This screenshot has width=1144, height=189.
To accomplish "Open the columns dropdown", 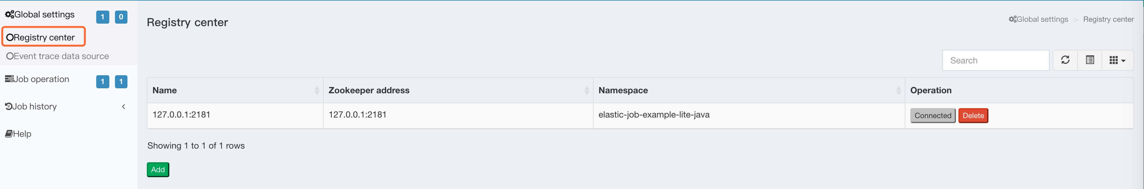I will tap(1117, 61).
